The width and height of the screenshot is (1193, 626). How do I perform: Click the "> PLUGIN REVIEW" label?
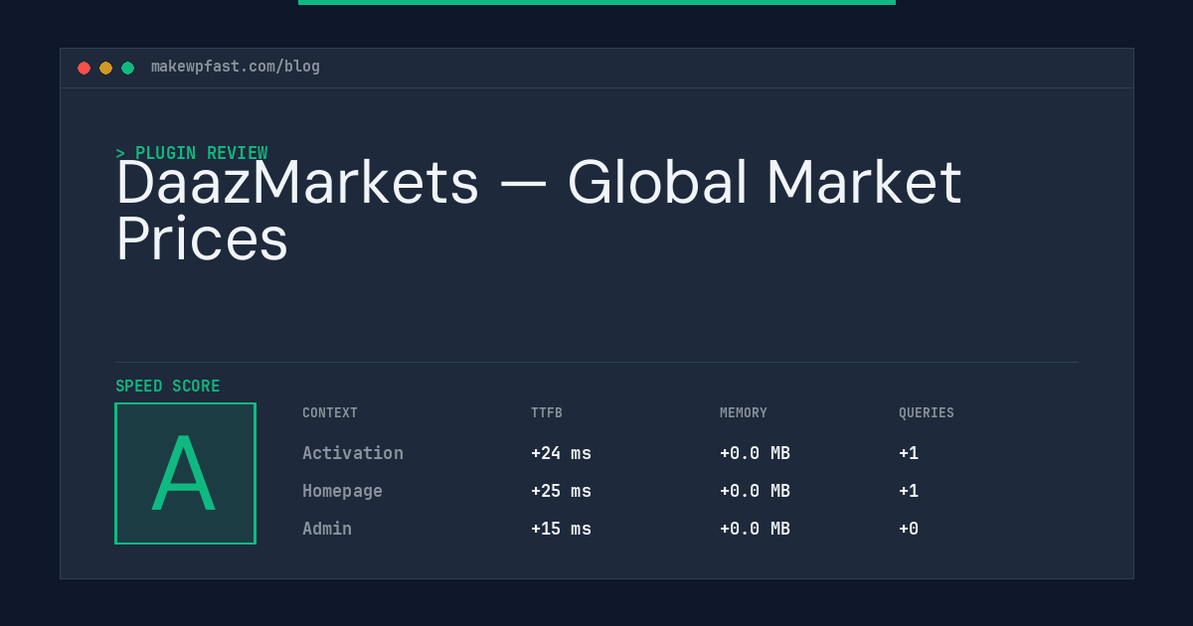coord(192,153)
